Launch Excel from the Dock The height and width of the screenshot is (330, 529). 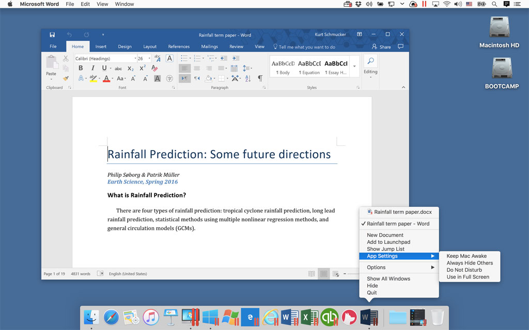309,317
